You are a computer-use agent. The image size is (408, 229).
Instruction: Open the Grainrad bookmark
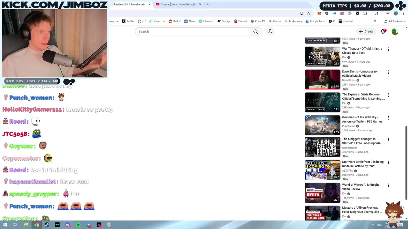(x=346, y=21)
